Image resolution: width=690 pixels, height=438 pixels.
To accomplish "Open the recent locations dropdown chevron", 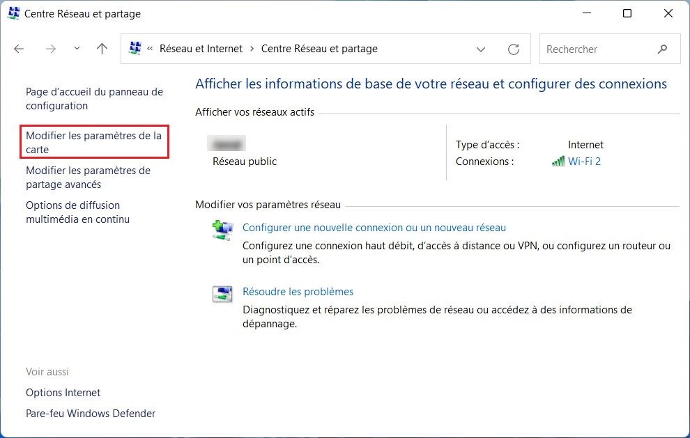I will (x=77, y=49).
